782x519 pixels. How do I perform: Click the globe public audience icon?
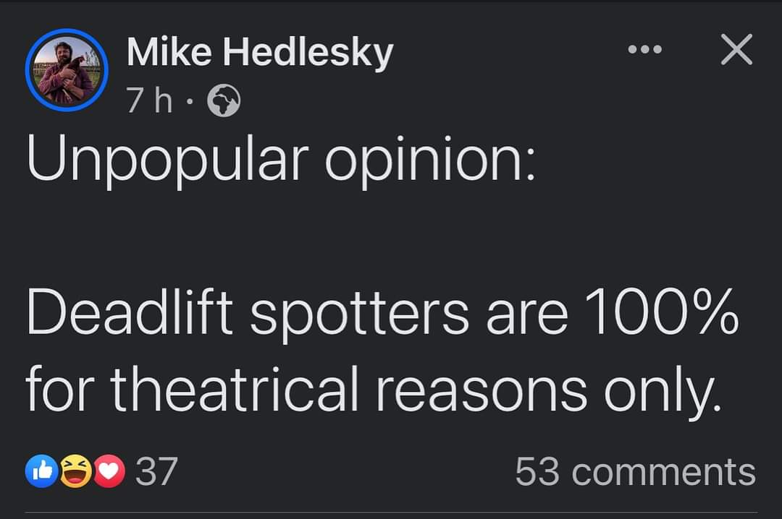click(x=224, y=104)
